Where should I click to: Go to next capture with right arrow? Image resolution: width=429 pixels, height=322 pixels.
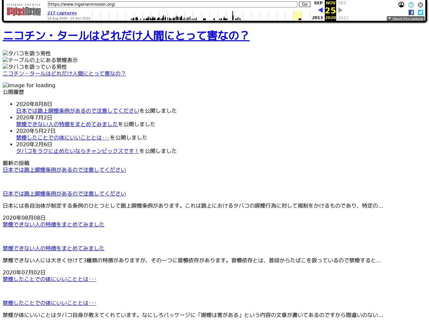[341, 10]
